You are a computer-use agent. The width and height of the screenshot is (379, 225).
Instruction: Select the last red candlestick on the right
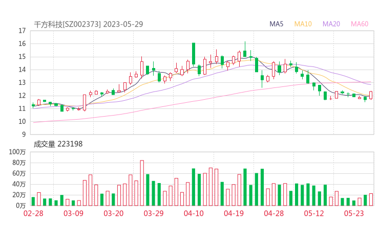click(371, 95)
